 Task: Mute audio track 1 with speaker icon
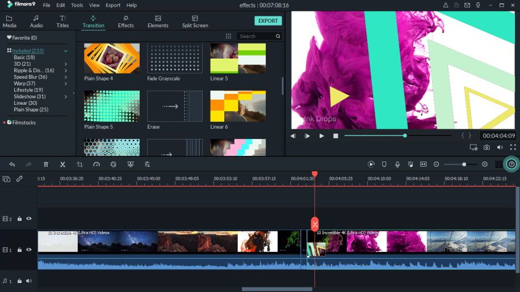pos(28,281)
